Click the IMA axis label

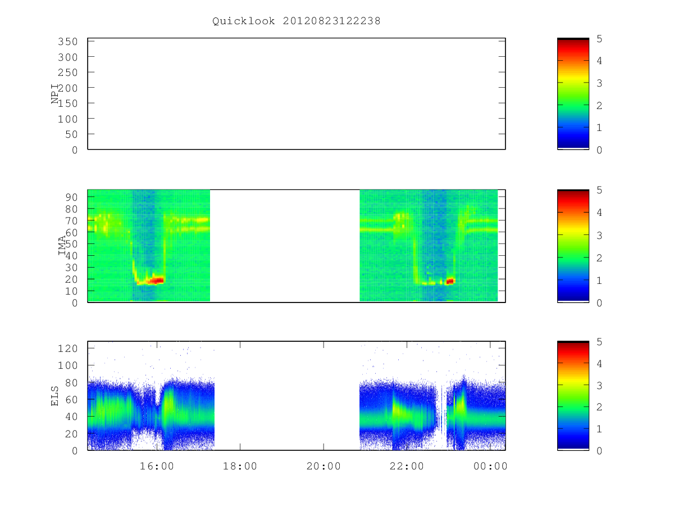[x=62, y=246]
